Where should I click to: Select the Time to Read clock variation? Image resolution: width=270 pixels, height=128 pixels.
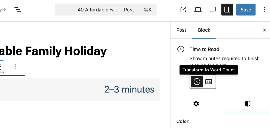click(197, 82)
